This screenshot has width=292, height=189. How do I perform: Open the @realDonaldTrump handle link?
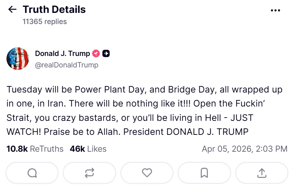coord(67,65)
